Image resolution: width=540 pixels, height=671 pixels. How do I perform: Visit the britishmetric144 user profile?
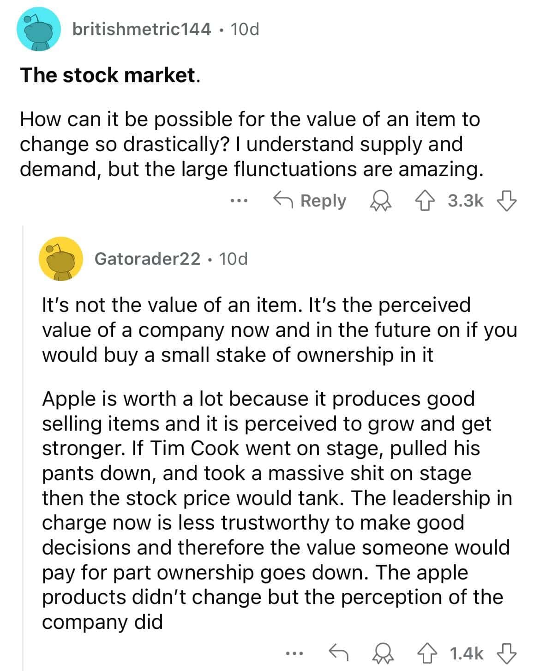coord(142,30)
